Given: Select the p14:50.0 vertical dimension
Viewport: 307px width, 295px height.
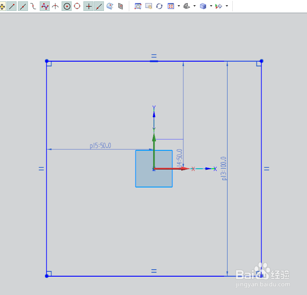Looking at the screenshot, I should point(179,159).
